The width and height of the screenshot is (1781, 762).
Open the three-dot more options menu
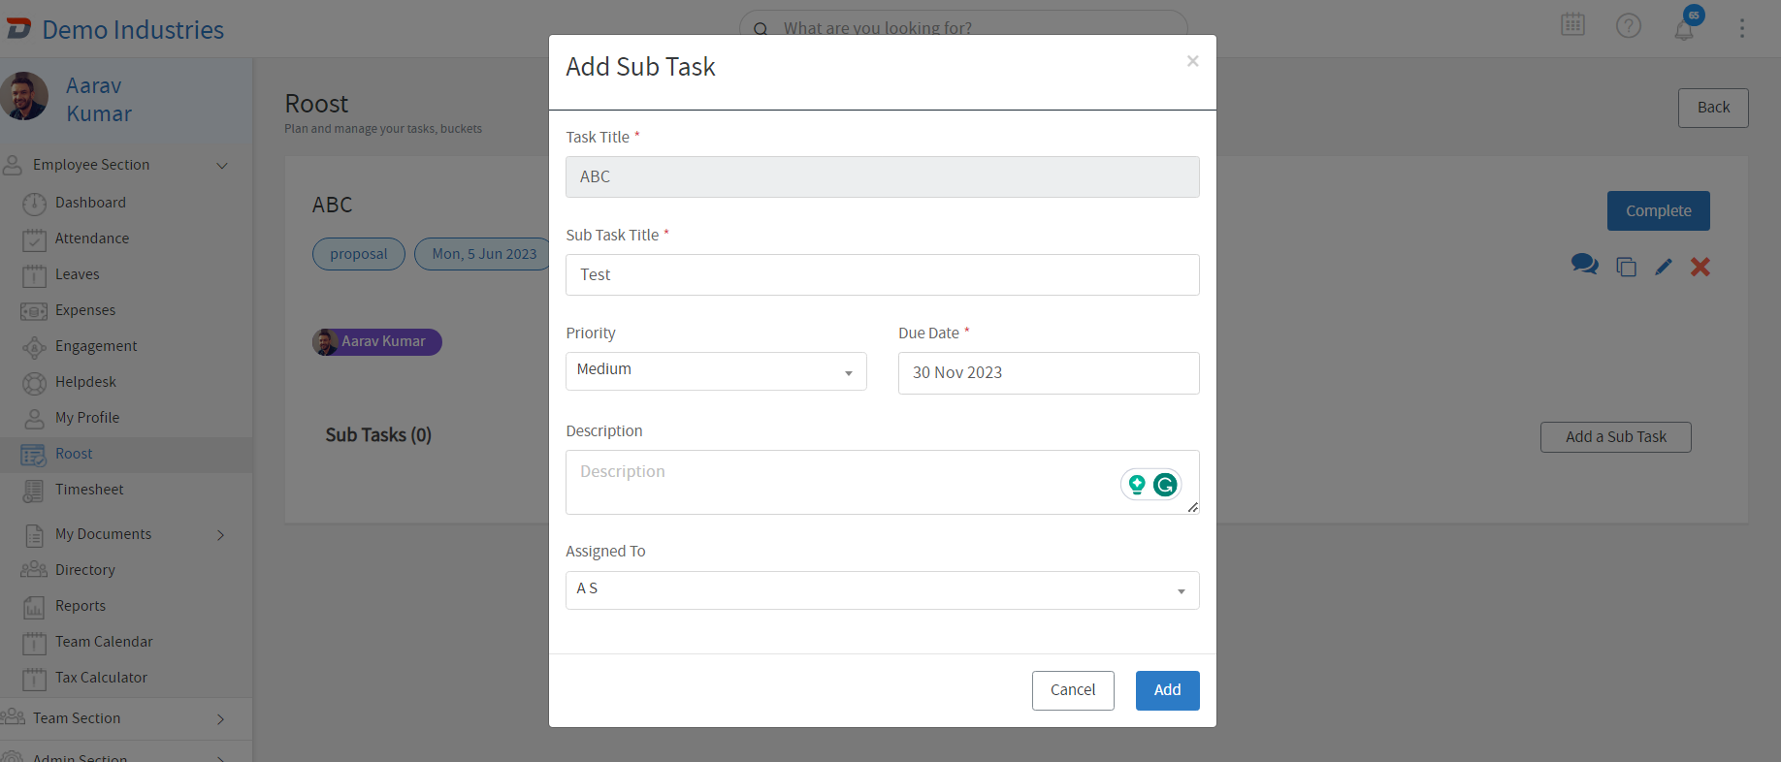pyautogui.click(x=1741, y=28)
